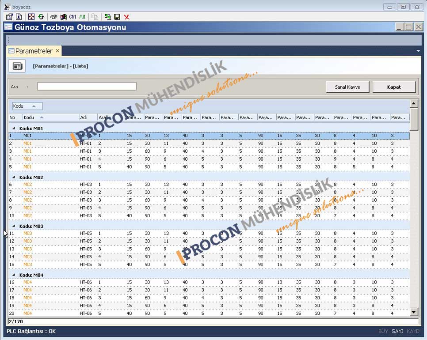
Task: Click the send Ctrl-Alt-Del keys icon
Action: 53,17
